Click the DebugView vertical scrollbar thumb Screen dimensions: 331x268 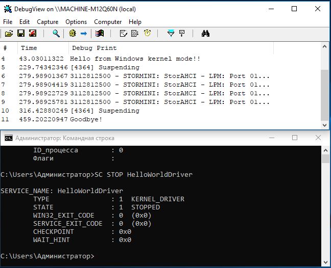click(x=325, y=95)
